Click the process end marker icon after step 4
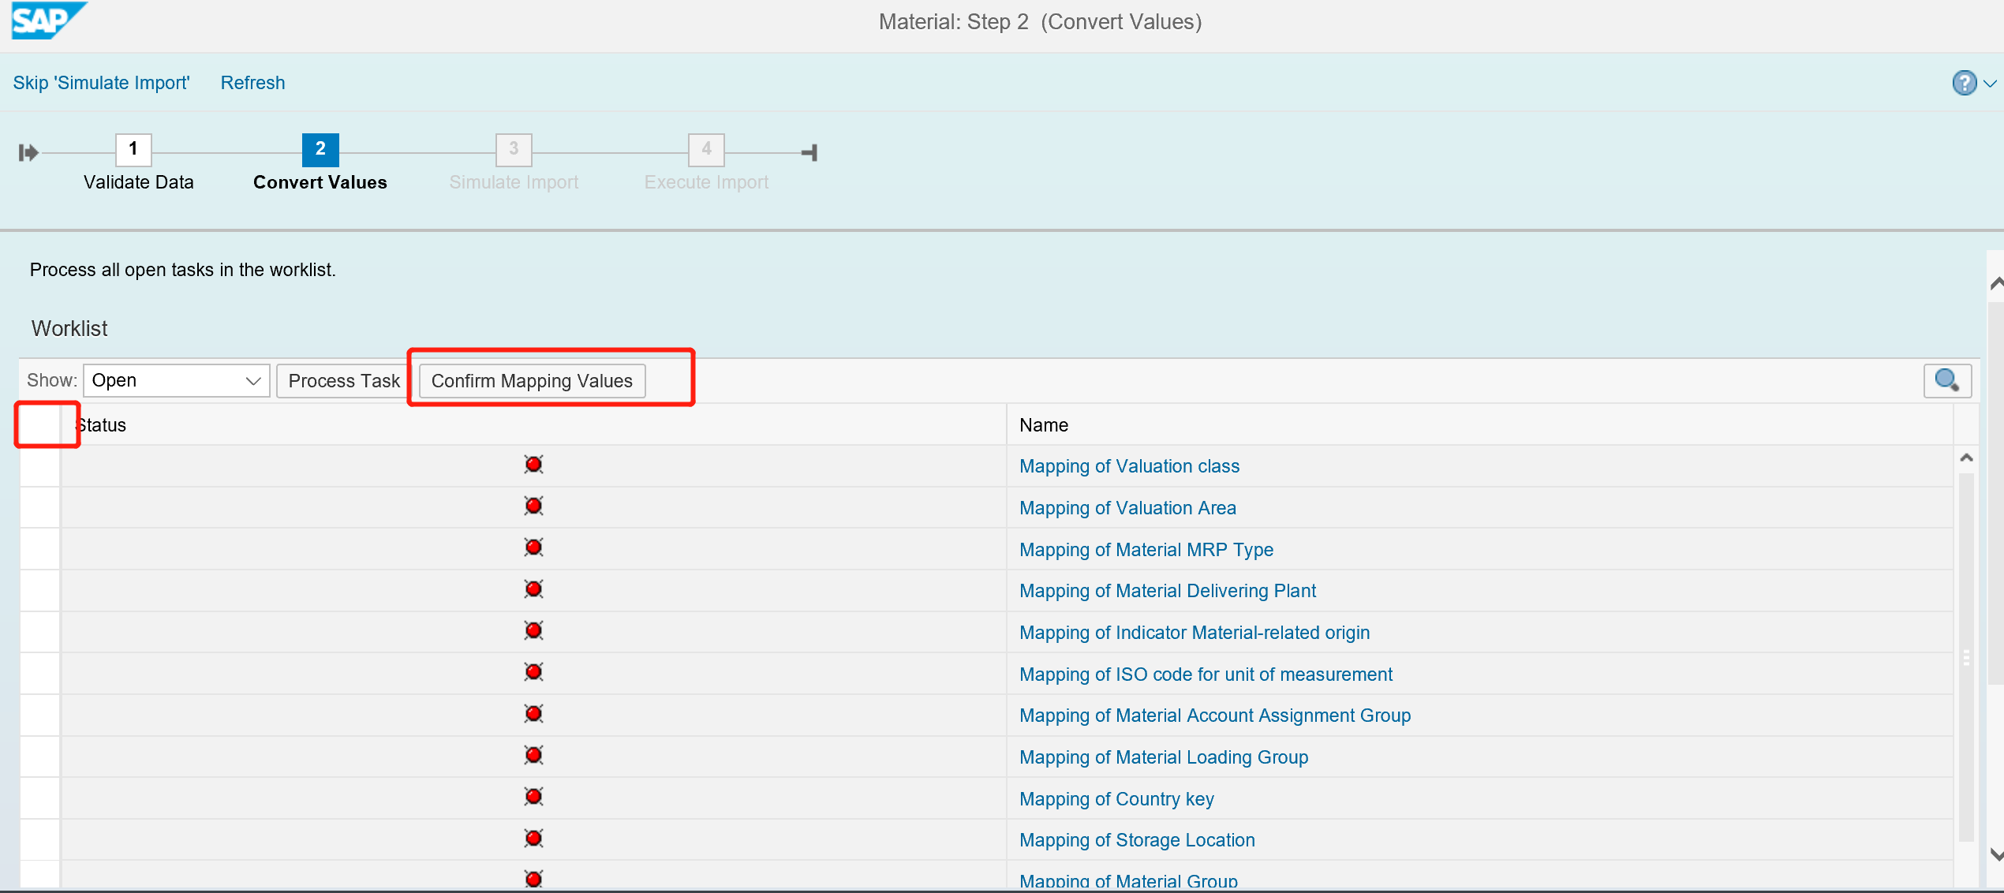 point(809,151)
